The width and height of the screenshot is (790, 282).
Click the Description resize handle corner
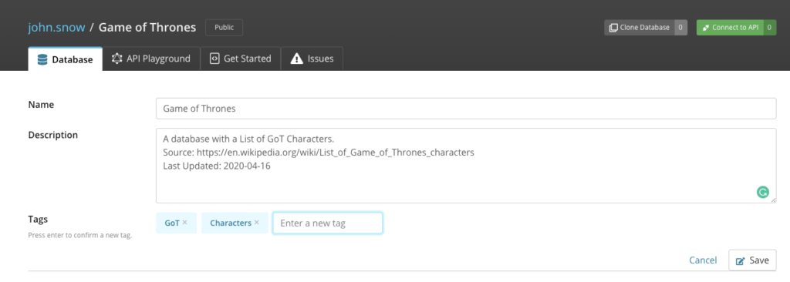(x=773, y=200)
